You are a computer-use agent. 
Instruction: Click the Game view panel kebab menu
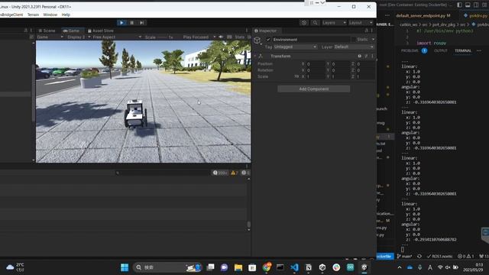[247, 31]
